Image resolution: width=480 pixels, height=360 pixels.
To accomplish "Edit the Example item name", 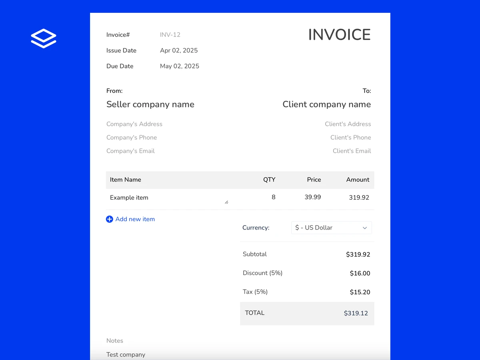I will point(129,198).
